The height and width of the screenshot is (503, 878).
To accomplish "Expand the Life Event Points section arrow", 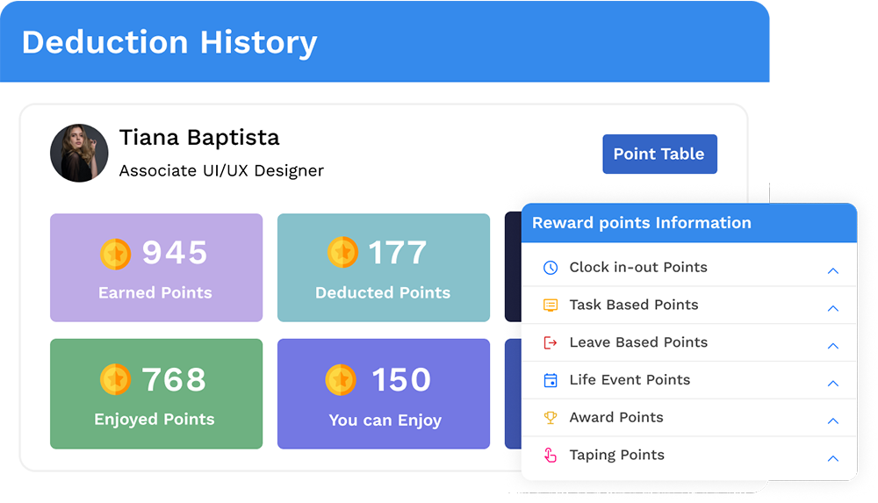I will 832,384.
